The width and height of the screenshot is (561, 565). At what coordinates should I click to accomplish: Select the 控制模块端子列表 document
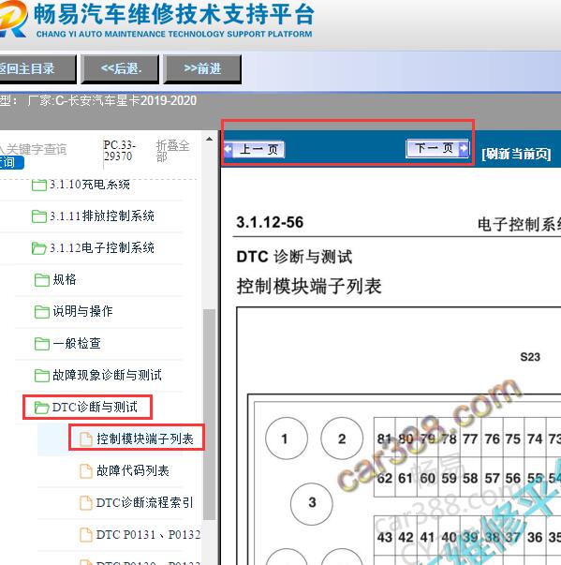click(145, 439)
